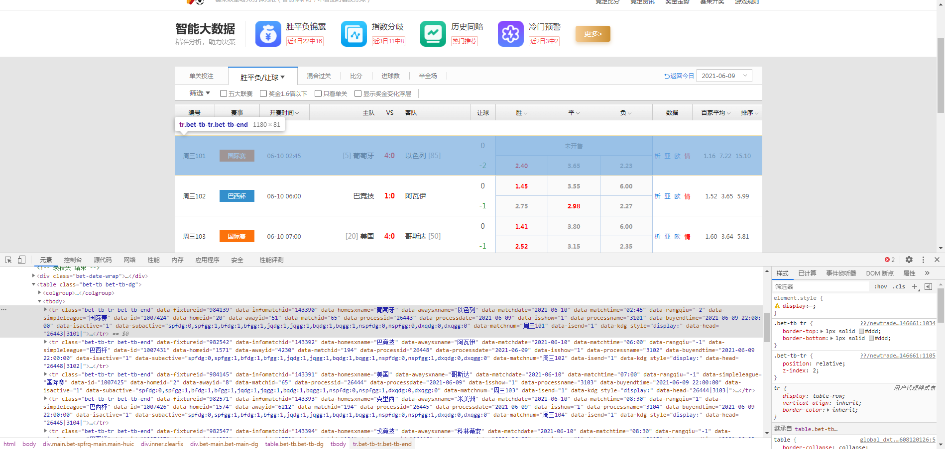
Task: Activate the DevTools element inspector icon
Action: tap(8, 260)
